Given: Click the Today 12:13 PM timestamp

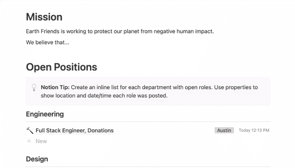Looking at the screenshot, I should point(254,131).
